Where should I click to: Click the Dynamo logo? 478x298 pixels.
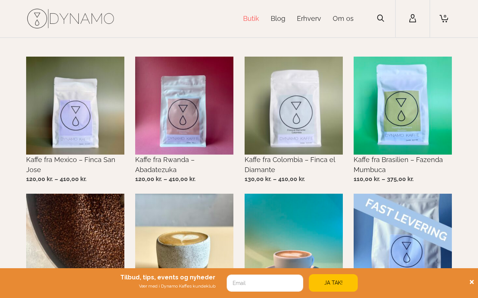point(71,19)
